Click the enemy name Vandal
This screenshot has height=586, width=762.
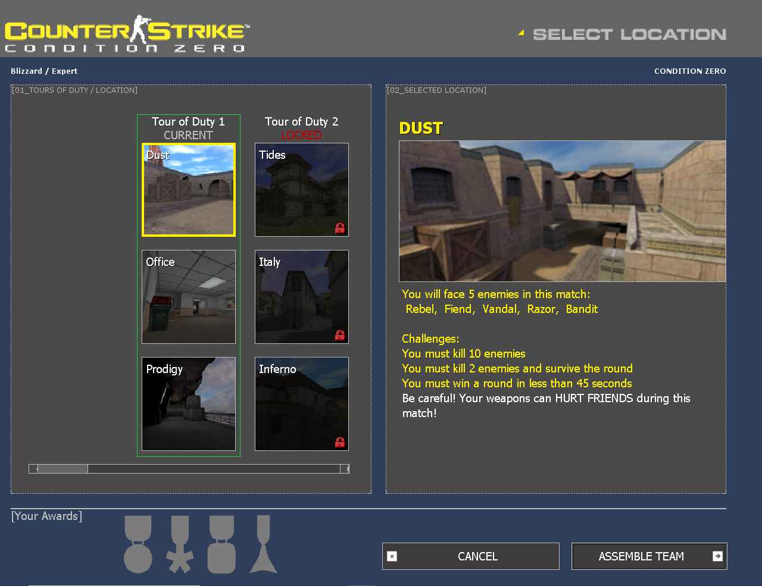tap(501, 309)
